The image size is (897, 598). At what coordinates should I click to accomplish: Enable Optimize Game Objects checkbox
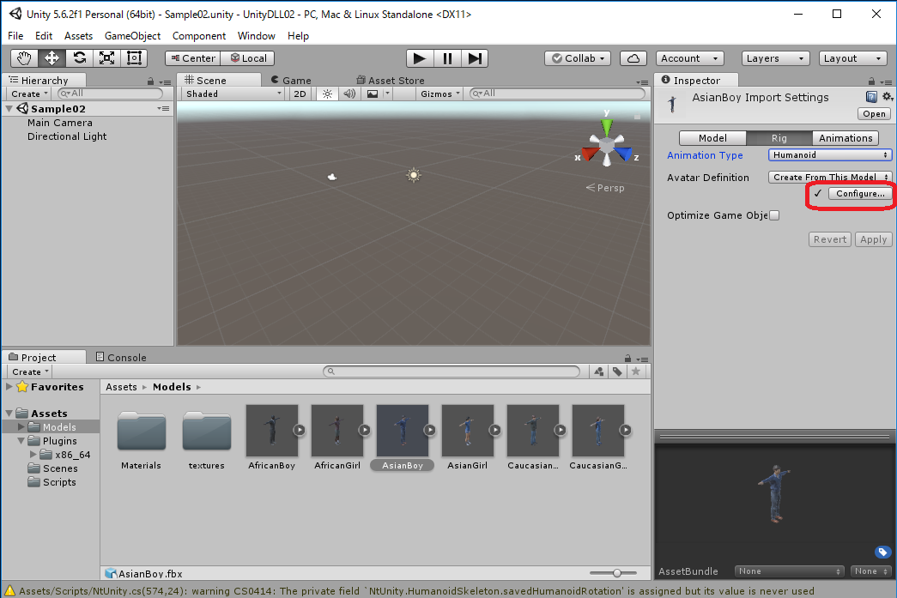774,215
